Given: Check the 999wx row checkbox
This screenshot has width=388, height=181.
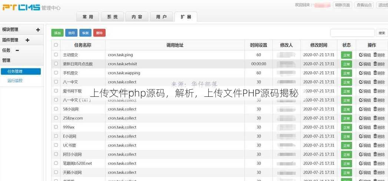Looking at the screenshot, I should (56, 127).
